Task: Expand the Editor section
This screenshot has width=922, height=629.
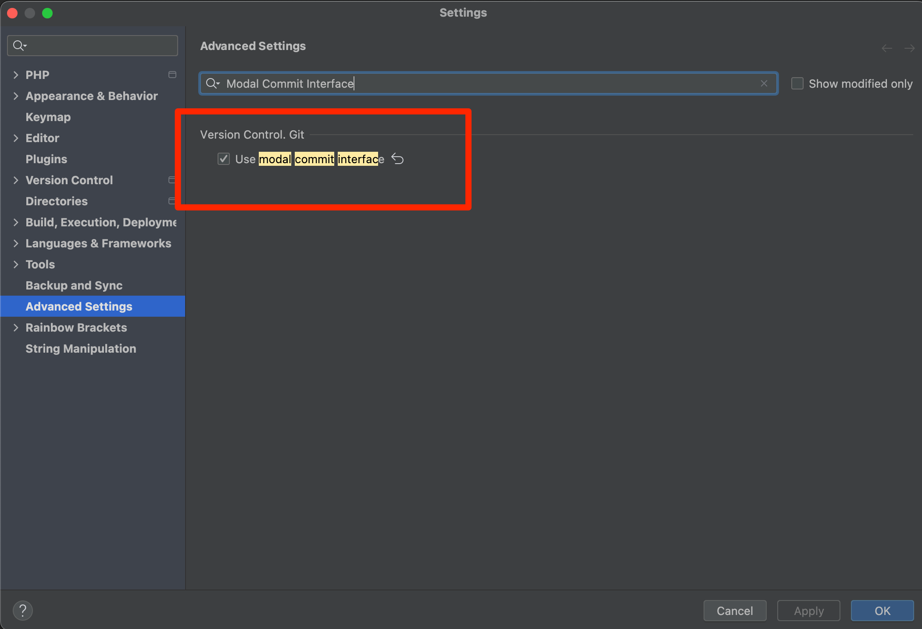Action: 16,138
